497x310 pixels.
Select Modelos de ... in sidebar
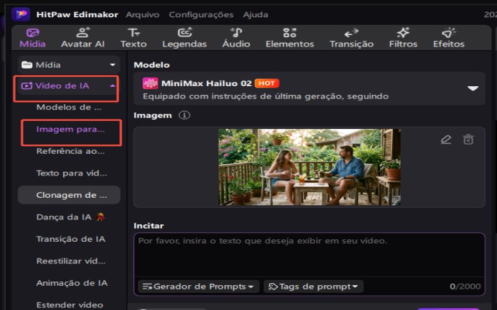[69, 107]
